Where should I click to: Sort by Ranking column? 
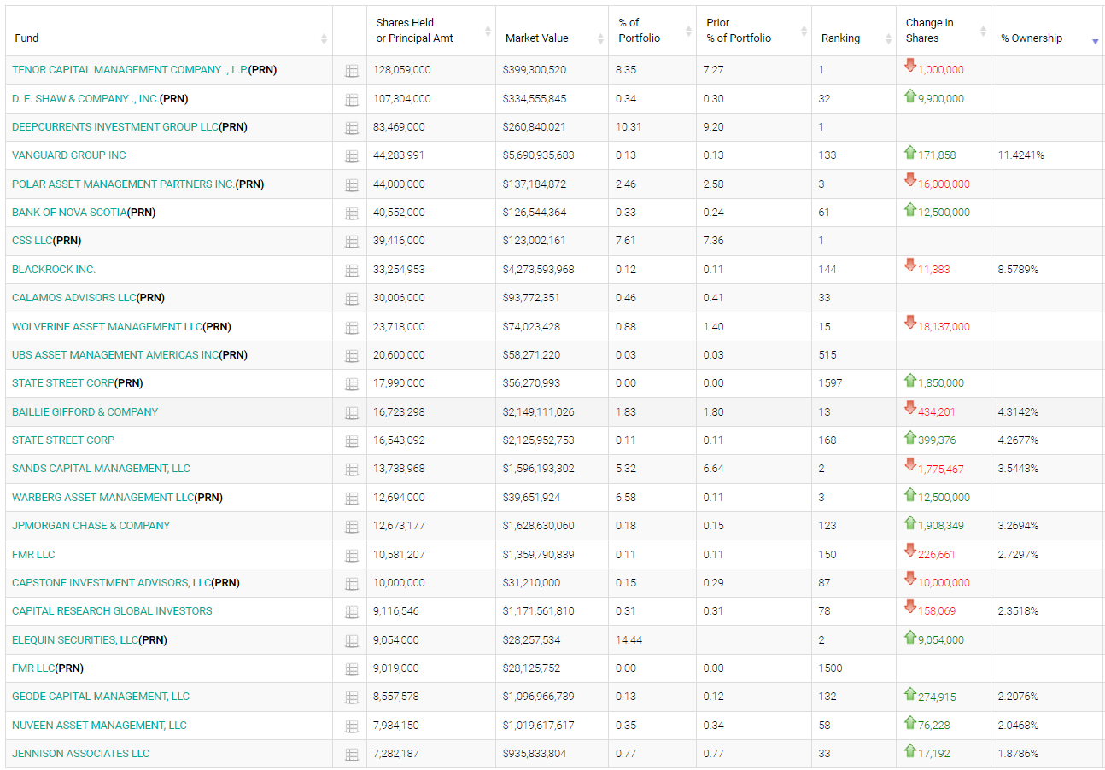889,38
